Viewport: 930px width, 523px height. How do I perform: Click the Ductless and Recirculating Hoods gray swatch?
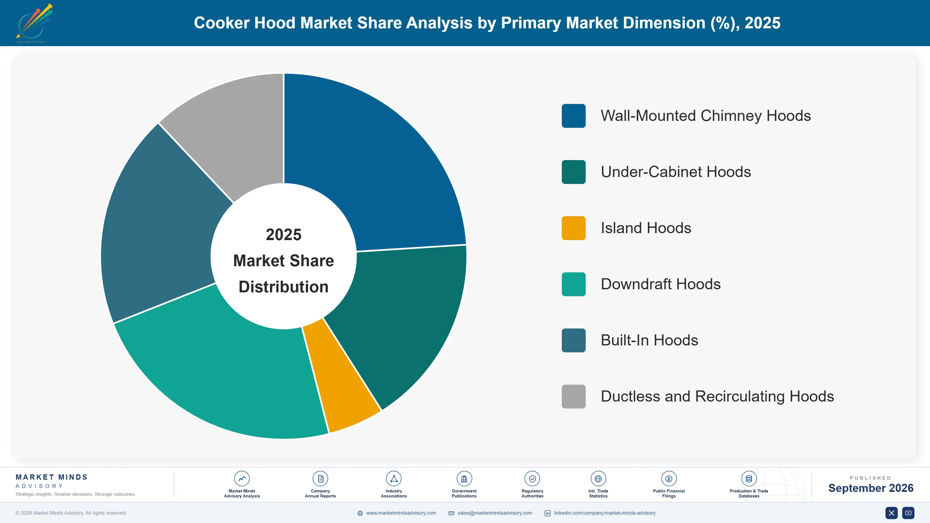click(x=573, y=396)
